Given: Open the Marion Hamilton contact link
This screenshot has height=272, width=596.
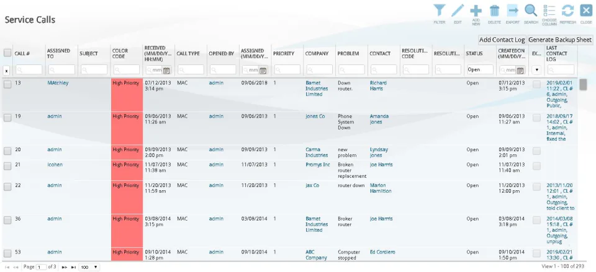Looking at the screenshot, I should (381, 188).
